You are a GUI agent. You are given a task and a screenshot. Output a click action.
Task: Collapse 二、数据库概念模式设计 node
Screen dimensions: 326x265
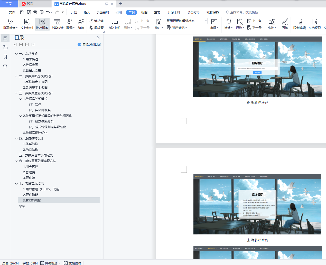click(x=16, y=76)
